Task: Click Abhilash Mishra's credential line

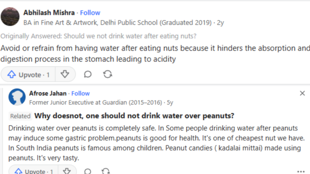Action: (x=117, y=23)
